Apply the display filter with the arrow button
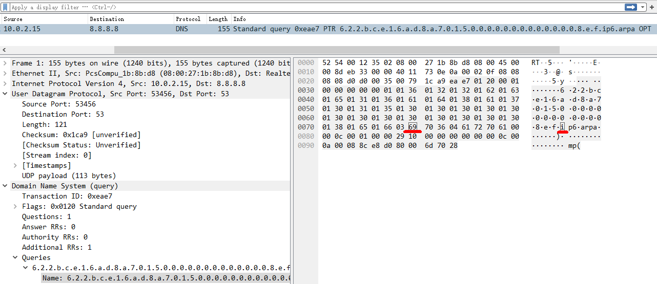Screen dimensions: 657x284 click(x=630, y=7)
